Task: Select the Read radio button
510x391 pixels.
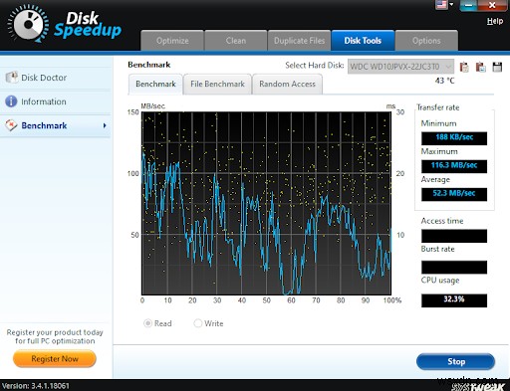Action: 147,323
